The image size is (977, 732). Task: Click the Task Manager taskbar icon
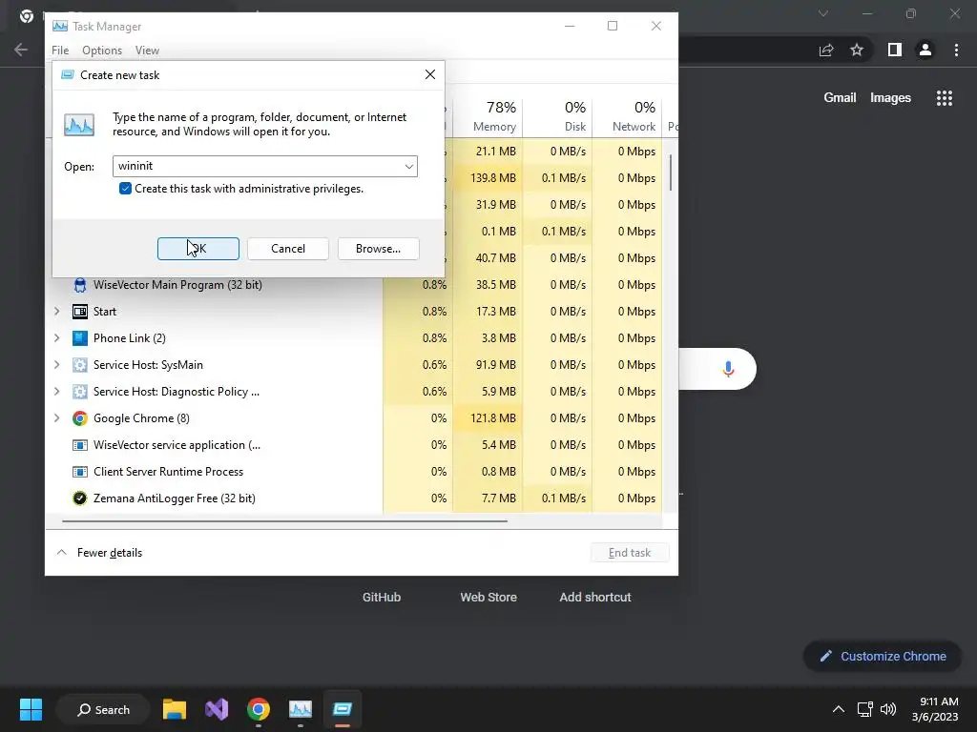click(301, 709)
